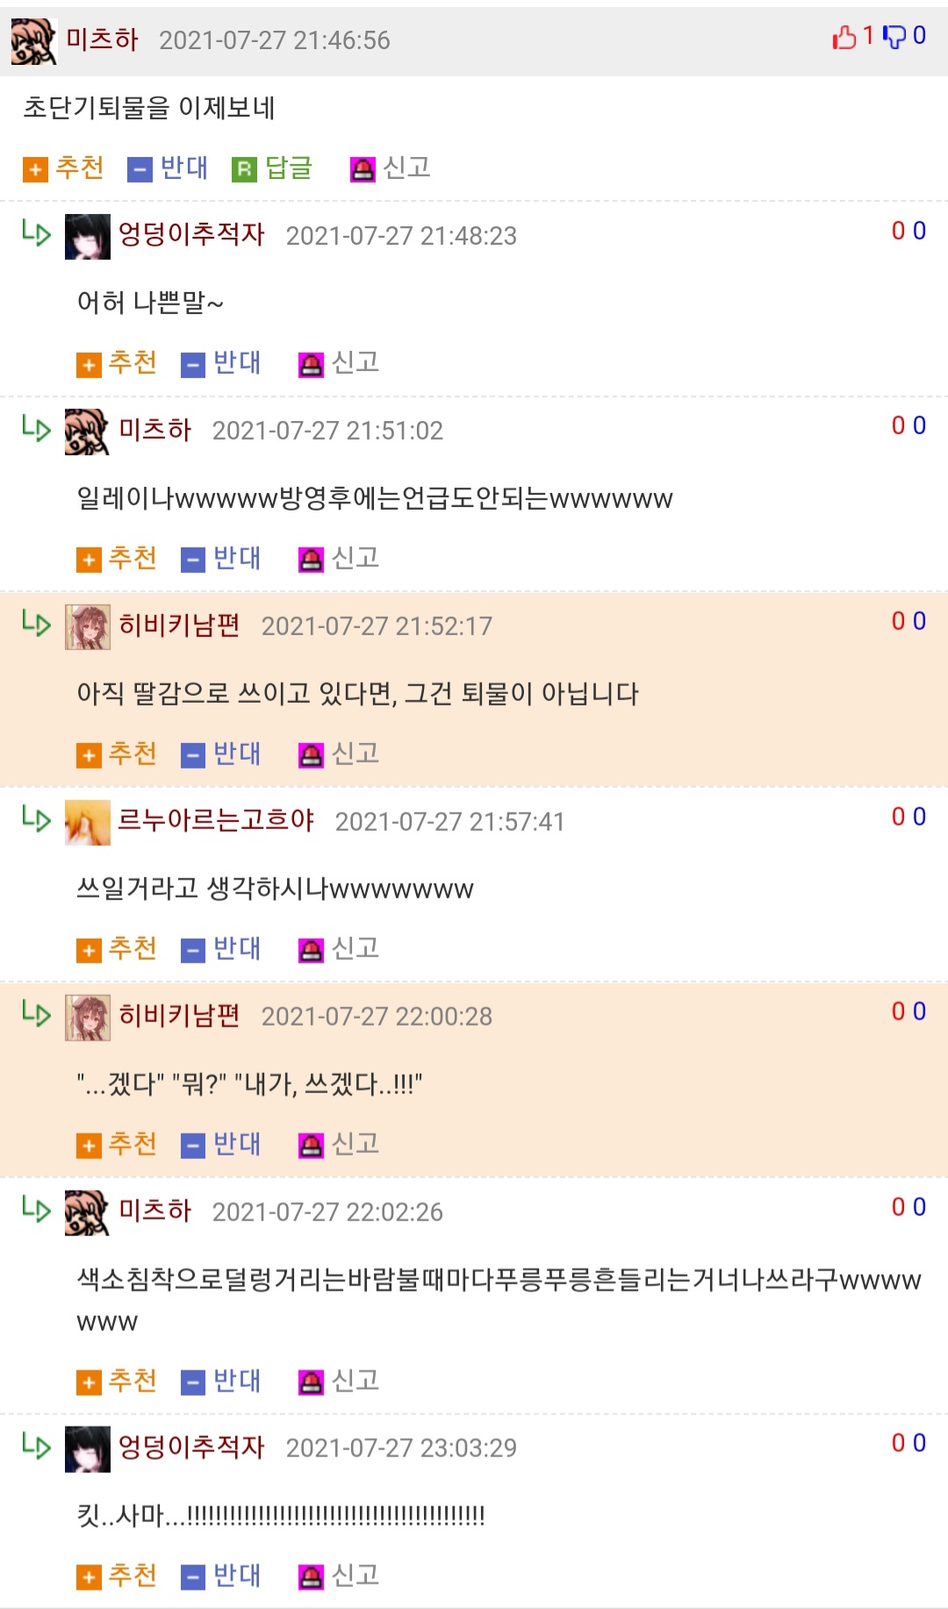The height and width of the screenshot is (1609, 948).
Task: Click 반대 minus icon under 초단기퇴물을 이제보네
Action: 140,169
